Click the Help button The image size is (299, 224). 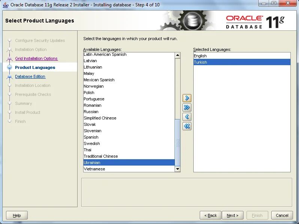click(x=17, y=215)
